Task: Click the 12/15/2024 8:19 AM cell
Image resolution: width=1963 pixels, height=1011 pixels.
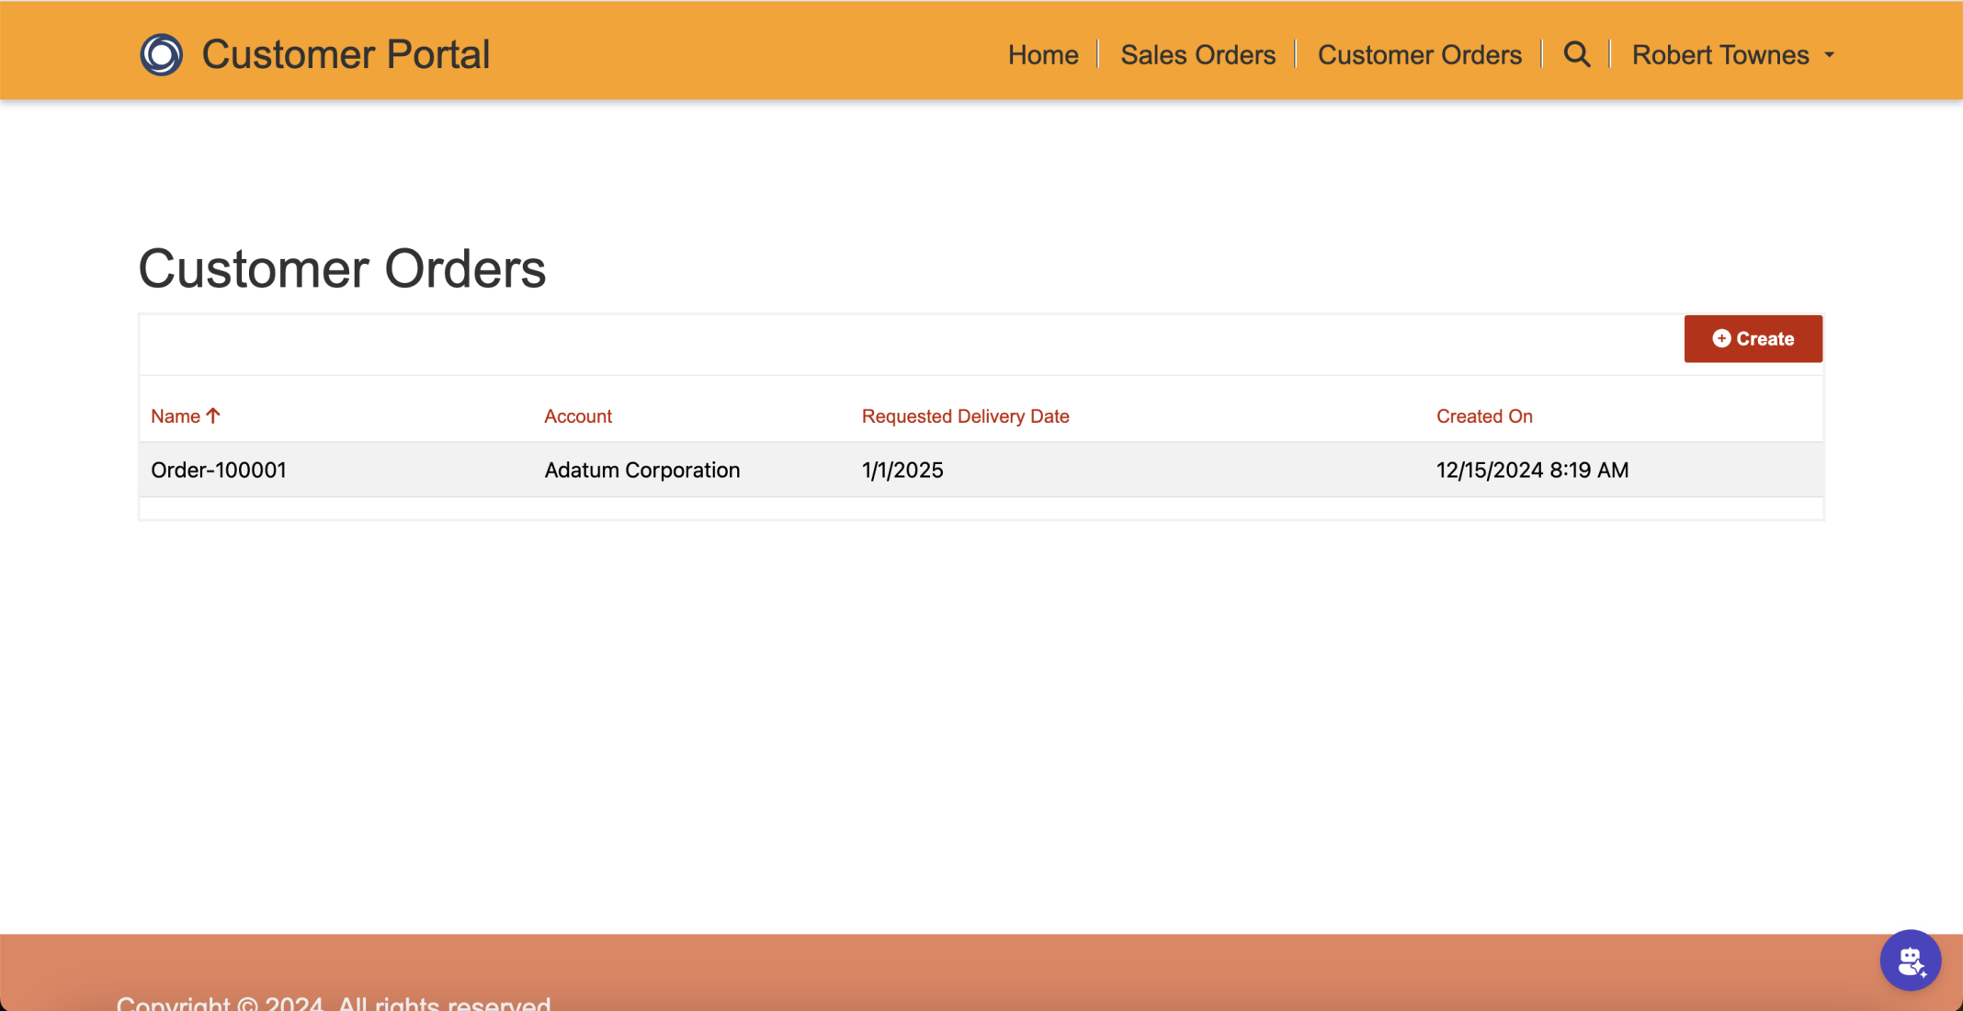Action: pos(1532,471)
